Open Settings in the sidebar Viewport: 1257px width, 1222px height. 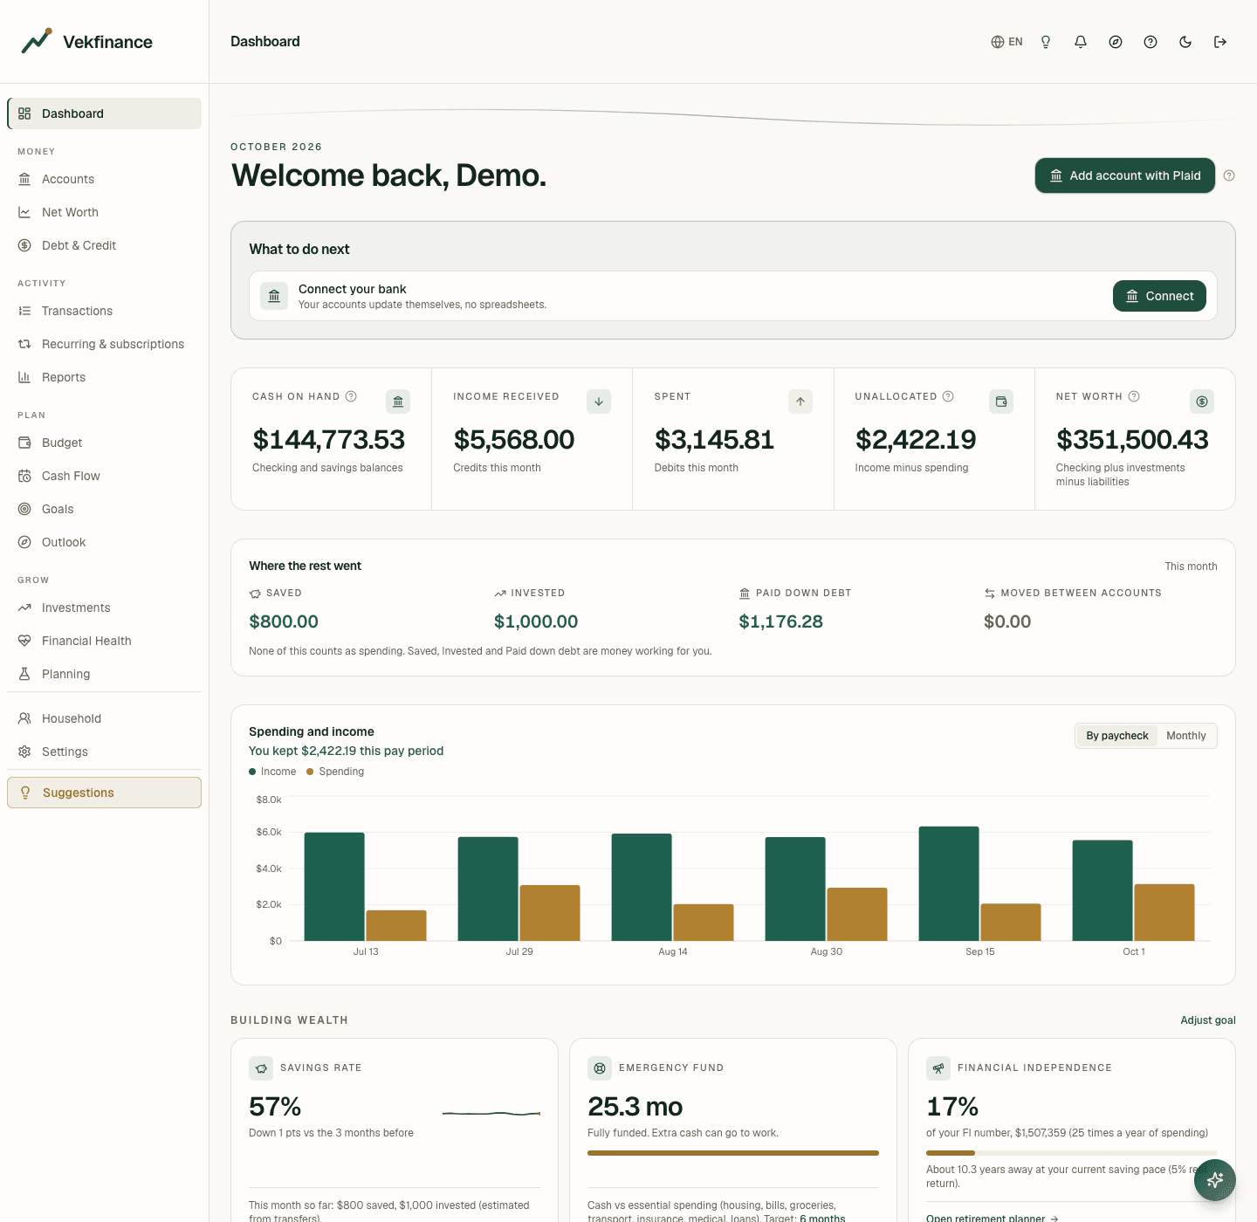[x=104, y=752]
